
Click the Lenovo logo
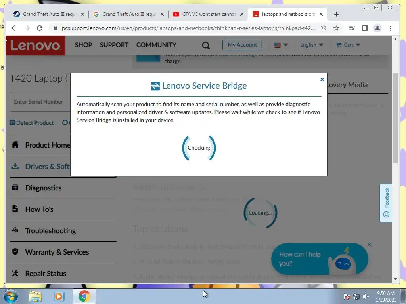[x=35, y=46]
